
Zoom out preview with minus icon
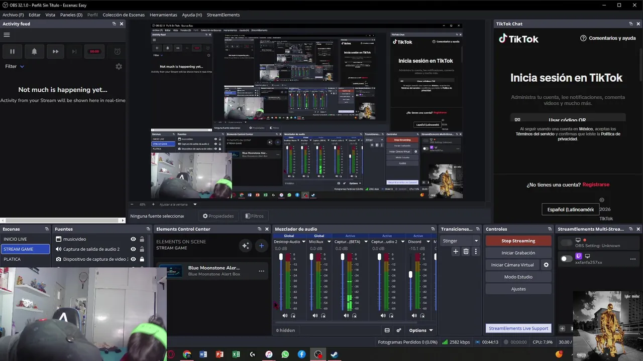pos(132,205)
